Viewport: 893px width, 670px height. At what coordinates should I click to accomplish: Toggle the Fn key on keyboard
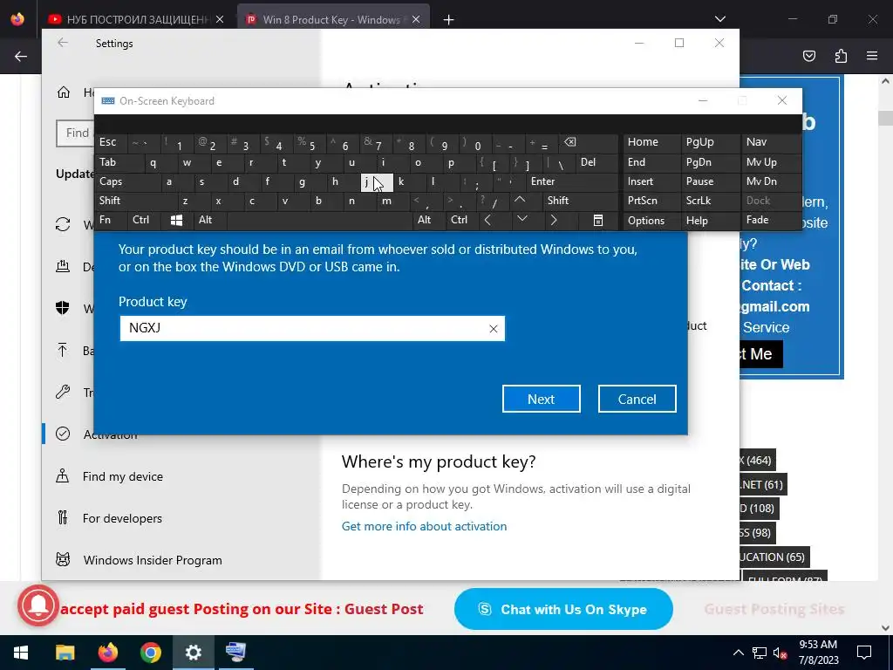[111, 220]
